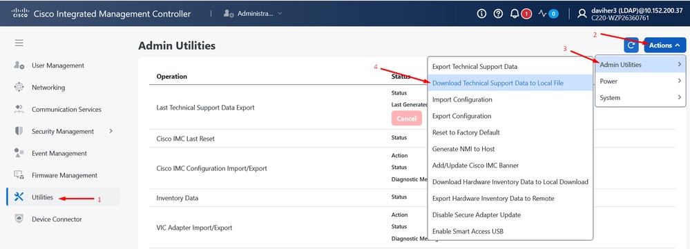Click the Device Connector cloud icon

pos(19,219)
